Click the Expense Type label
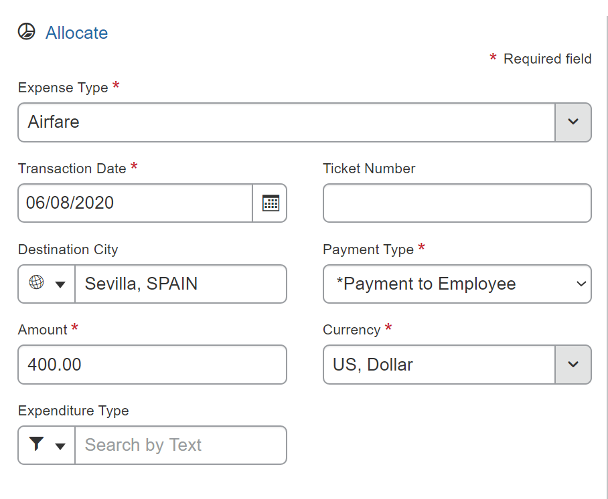Viewport: 608px width, 499px height. tap(63, 88)
